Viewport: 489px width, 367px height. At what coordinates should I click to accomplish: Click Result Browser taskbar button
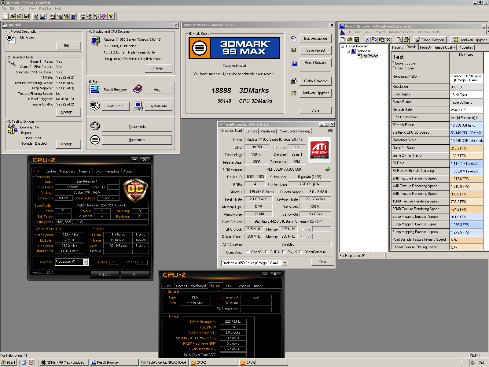114,362
